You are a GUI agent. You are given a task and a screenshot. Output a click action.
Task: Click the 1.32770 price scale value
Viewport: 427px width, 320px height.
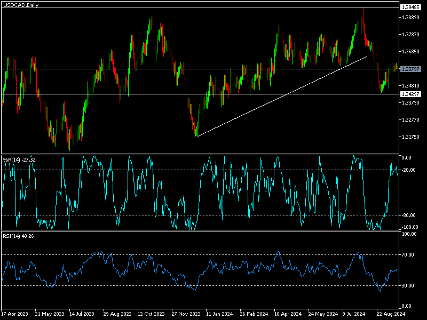410,119
